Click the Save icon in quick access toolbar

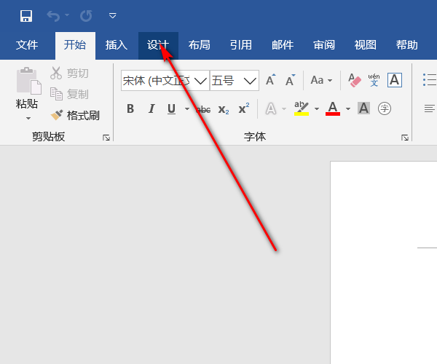[x=26, y=15]
